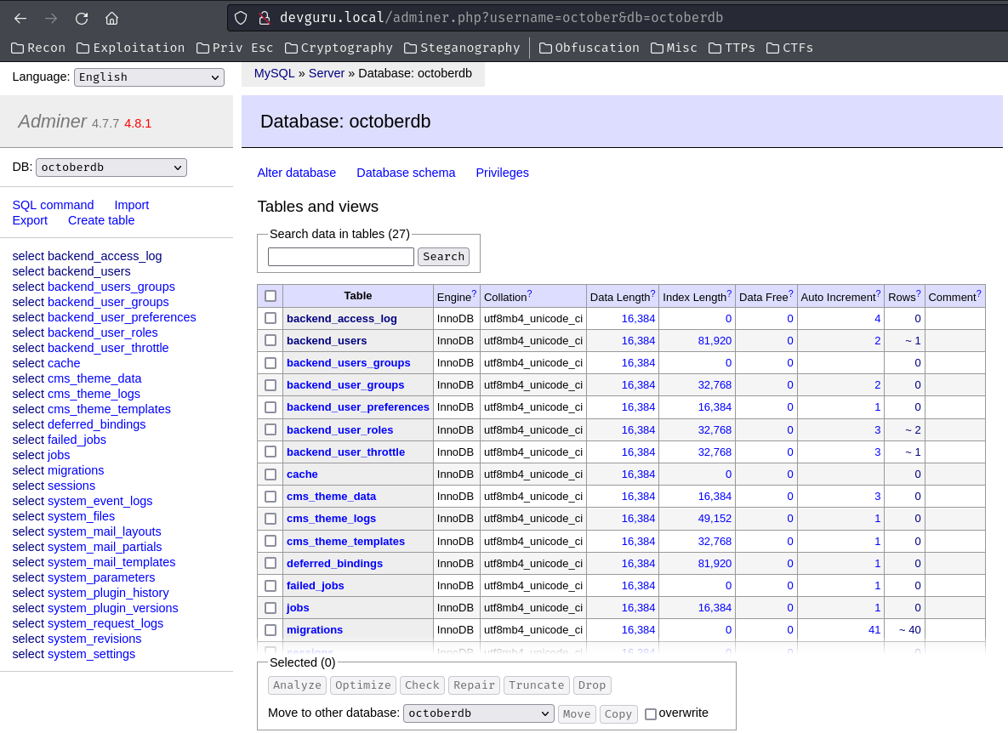Focus the Search data in tables field

(341, 256)
